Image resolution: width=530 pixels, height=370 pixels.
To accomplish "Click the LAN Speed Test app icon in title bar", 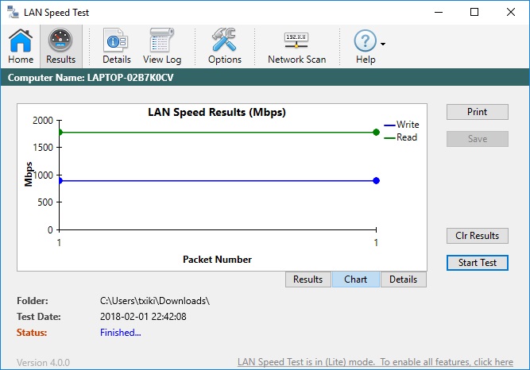I will point(13,12).
